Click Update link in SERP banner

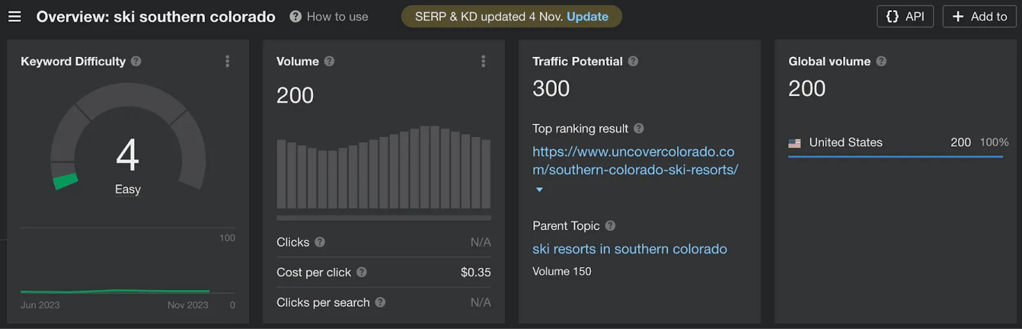coord(587,17)
